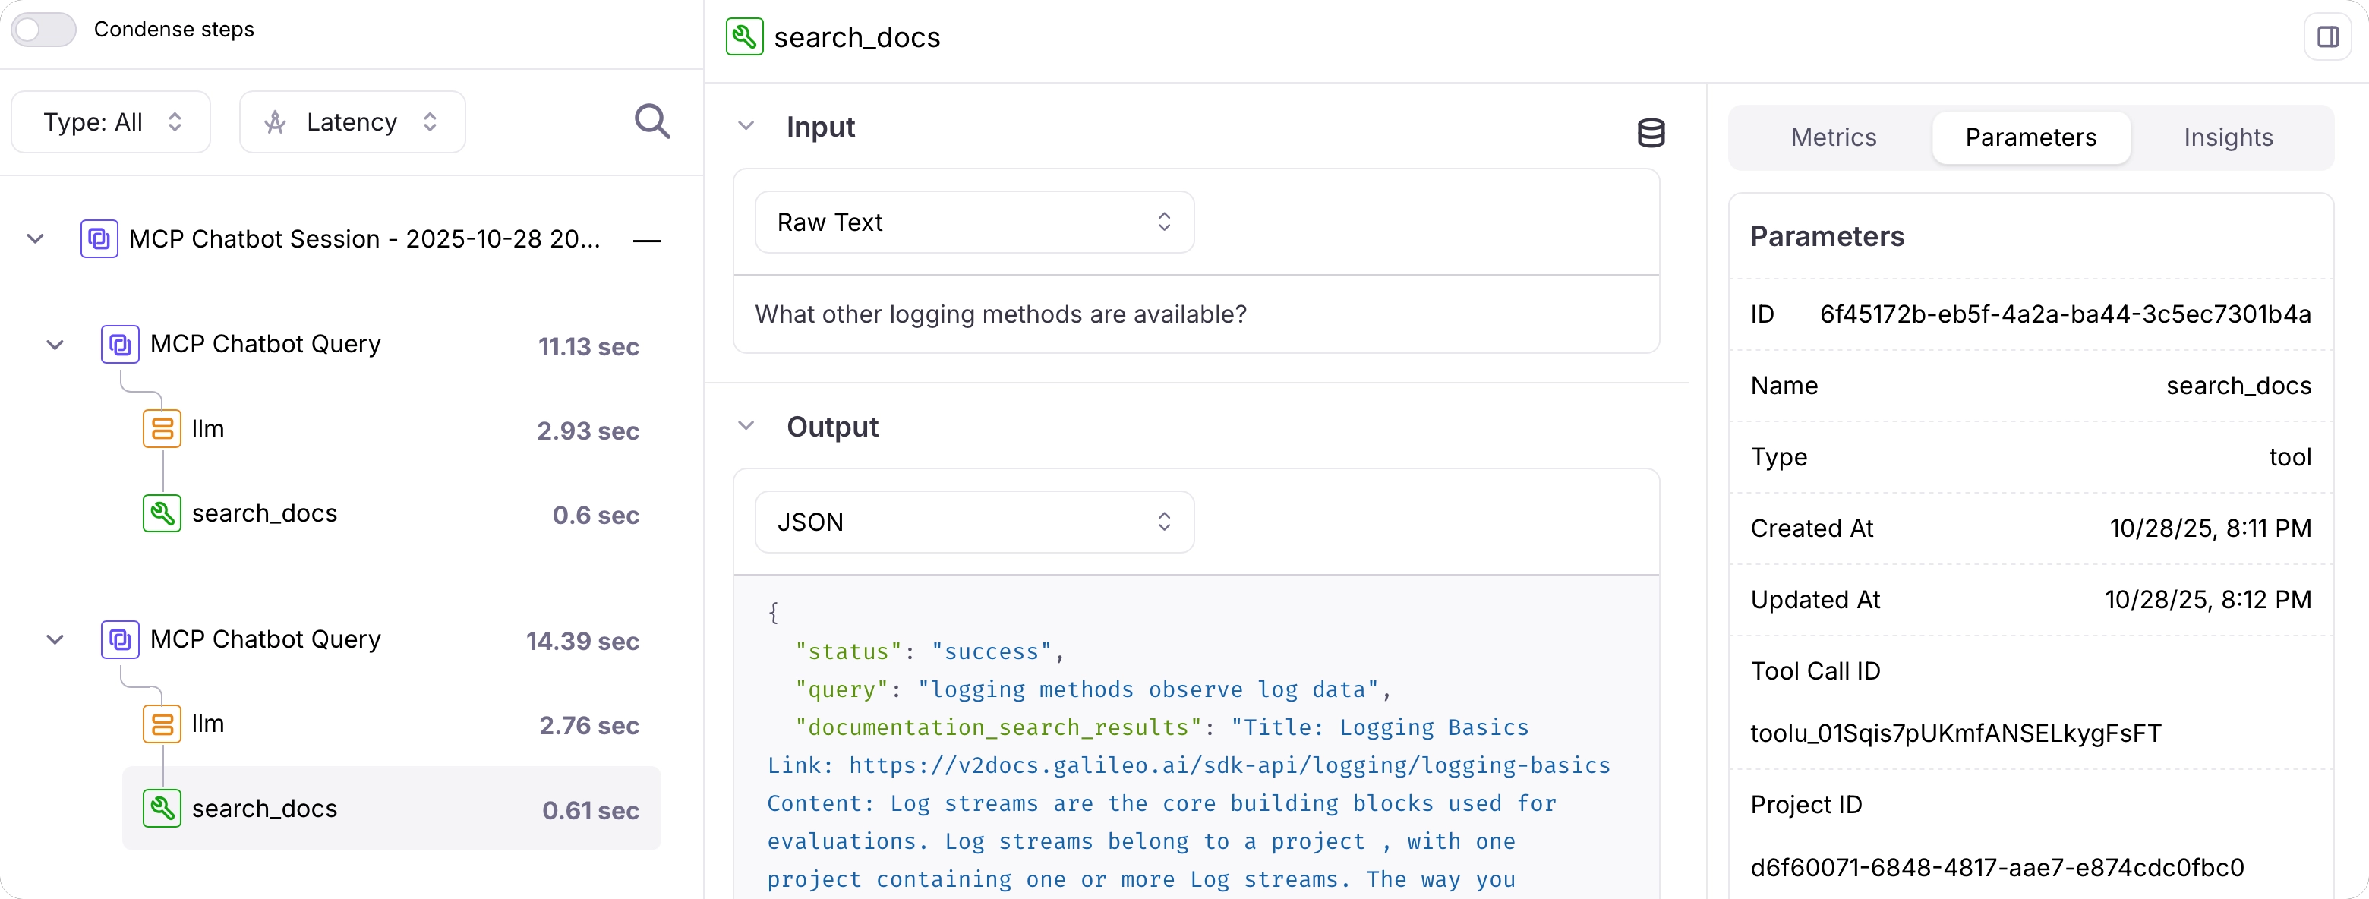Viewport: 2369px width, 899px height.
Task: Click the search magnifier icon in trace panel
Action: click(652, 121)
